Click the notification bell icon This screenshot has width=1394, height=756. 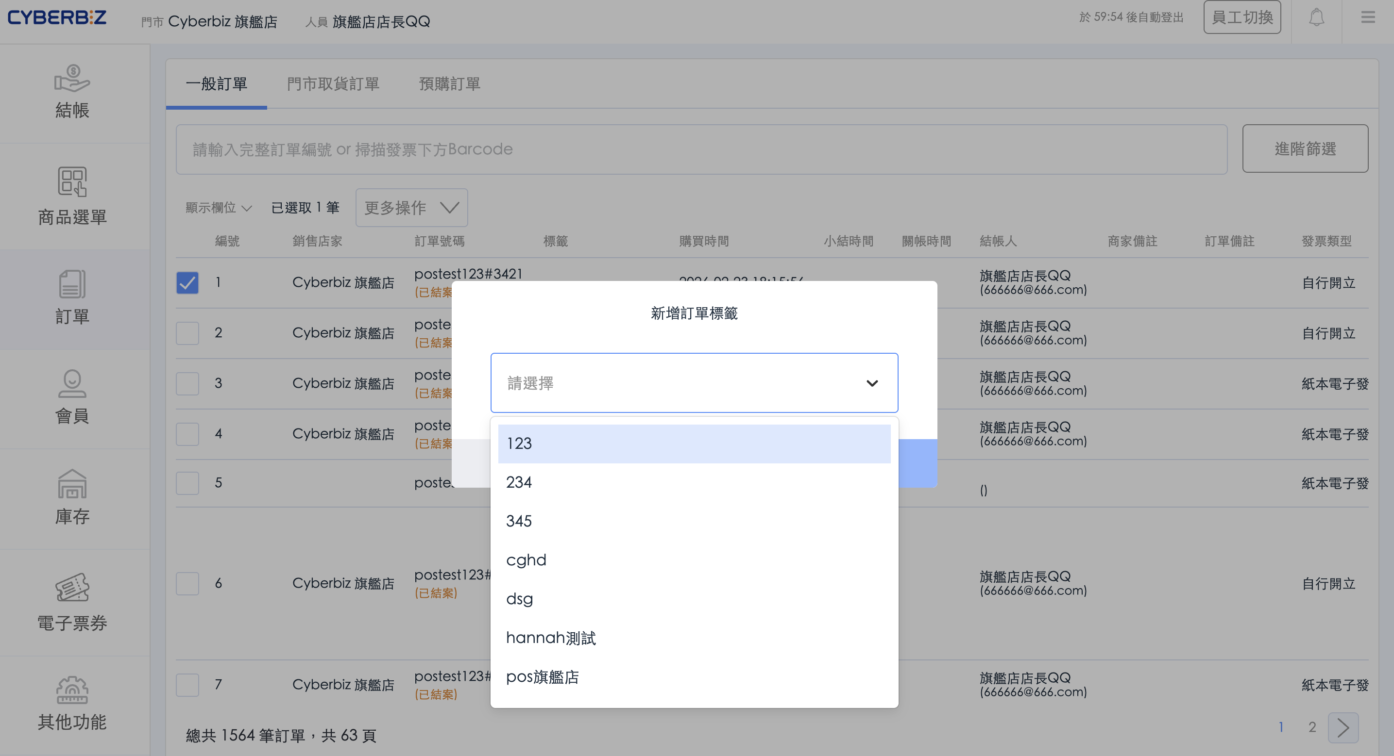pyautogui.click(x=1316, y=18)
